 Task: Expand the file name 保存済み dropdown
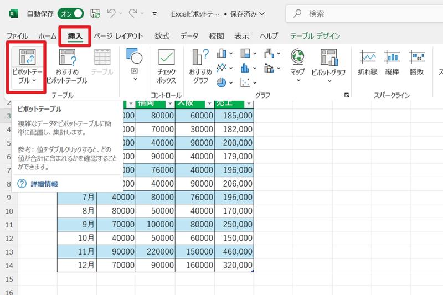[x=262, y=13]
